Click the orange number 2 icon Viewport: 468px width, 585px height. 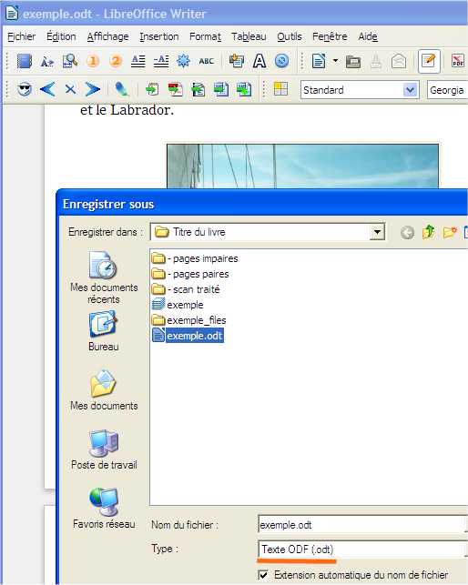point(116,61)
